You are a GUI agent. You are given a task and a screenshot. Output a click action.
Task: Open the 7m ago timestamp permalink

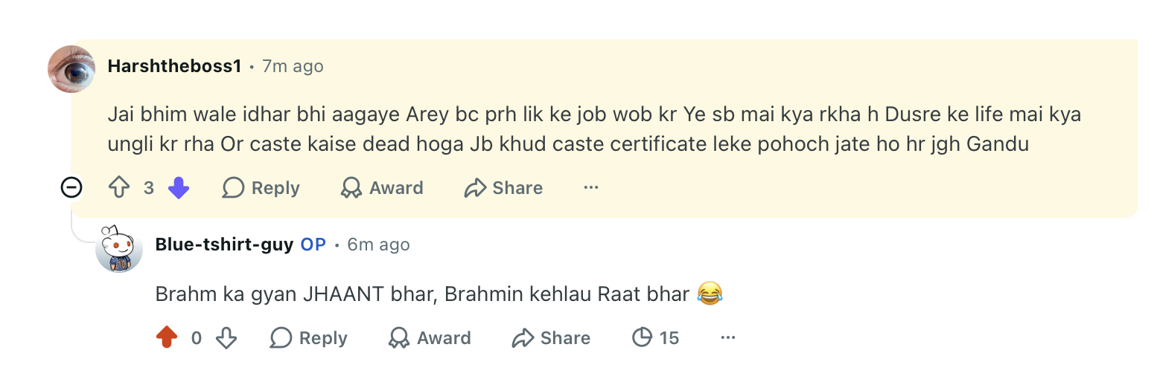[x=293, y=66]
